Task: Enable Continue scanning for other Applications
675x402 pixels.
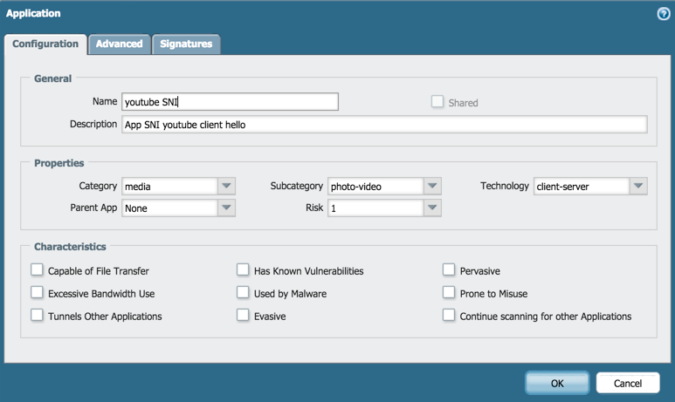Action: point(449,316)
